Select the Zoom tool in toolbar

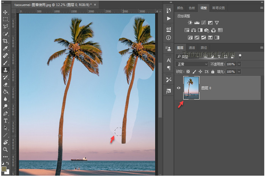(5, 149)
